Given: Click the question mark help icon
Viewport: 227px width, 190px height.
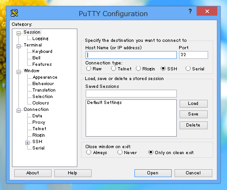Looking at the screenshot, I should coord(190,11).
